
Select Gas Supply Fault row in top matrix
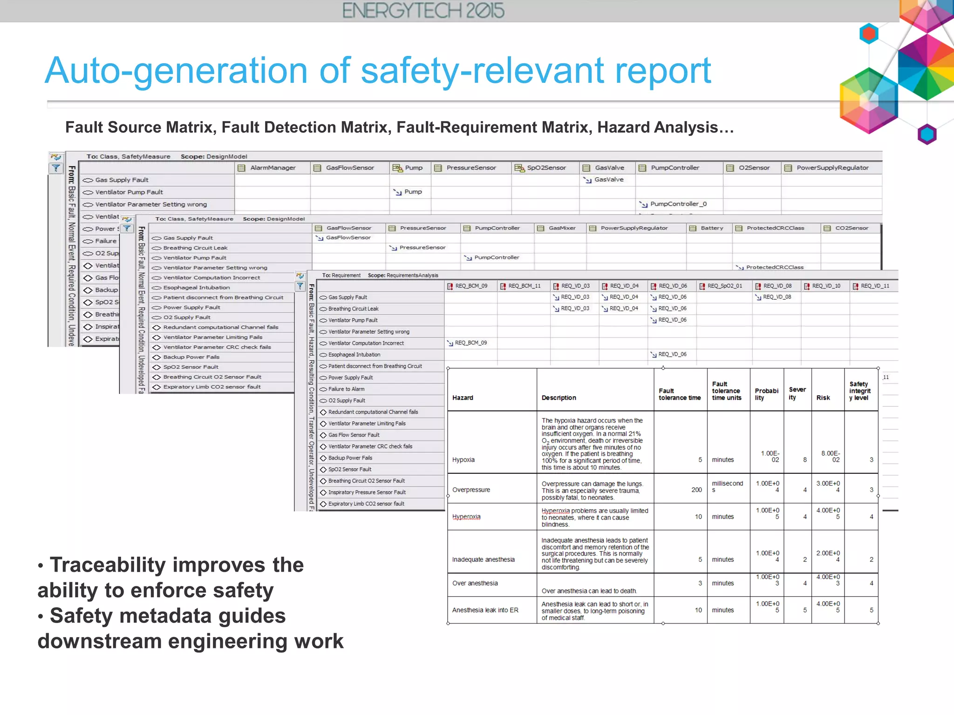[157, 180]
